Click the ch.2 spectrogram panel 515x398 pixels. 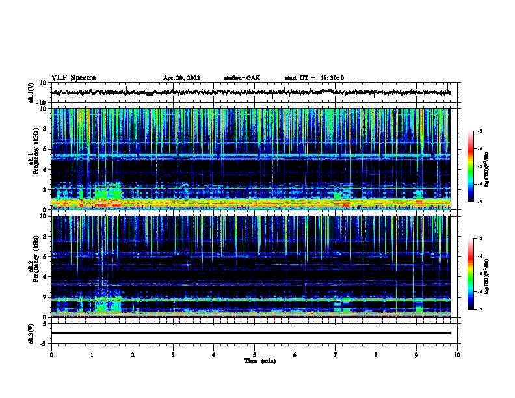250,267
